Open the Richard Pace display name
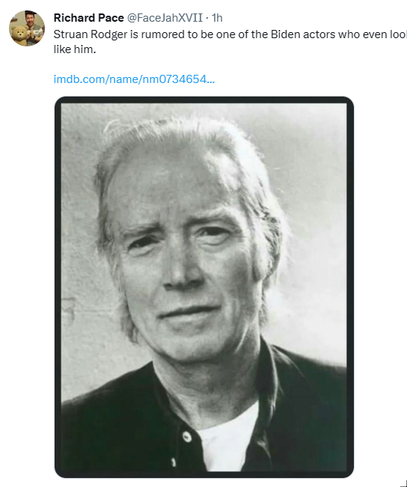This screenshot has height=487, width=407. [x=88, y=18]
